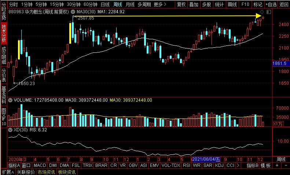Switch to 月线 monthly chart
The height and width of the screenshot is (175, 290).
130,4
